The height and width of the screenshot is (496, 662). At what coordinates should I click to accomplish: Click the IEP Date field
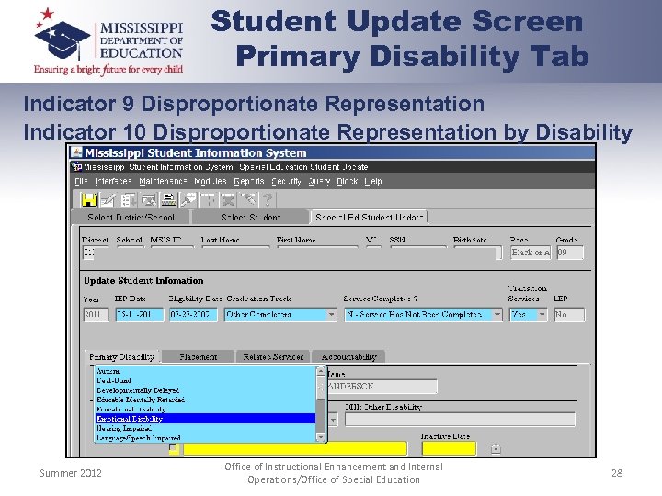[x=140, y=315]
